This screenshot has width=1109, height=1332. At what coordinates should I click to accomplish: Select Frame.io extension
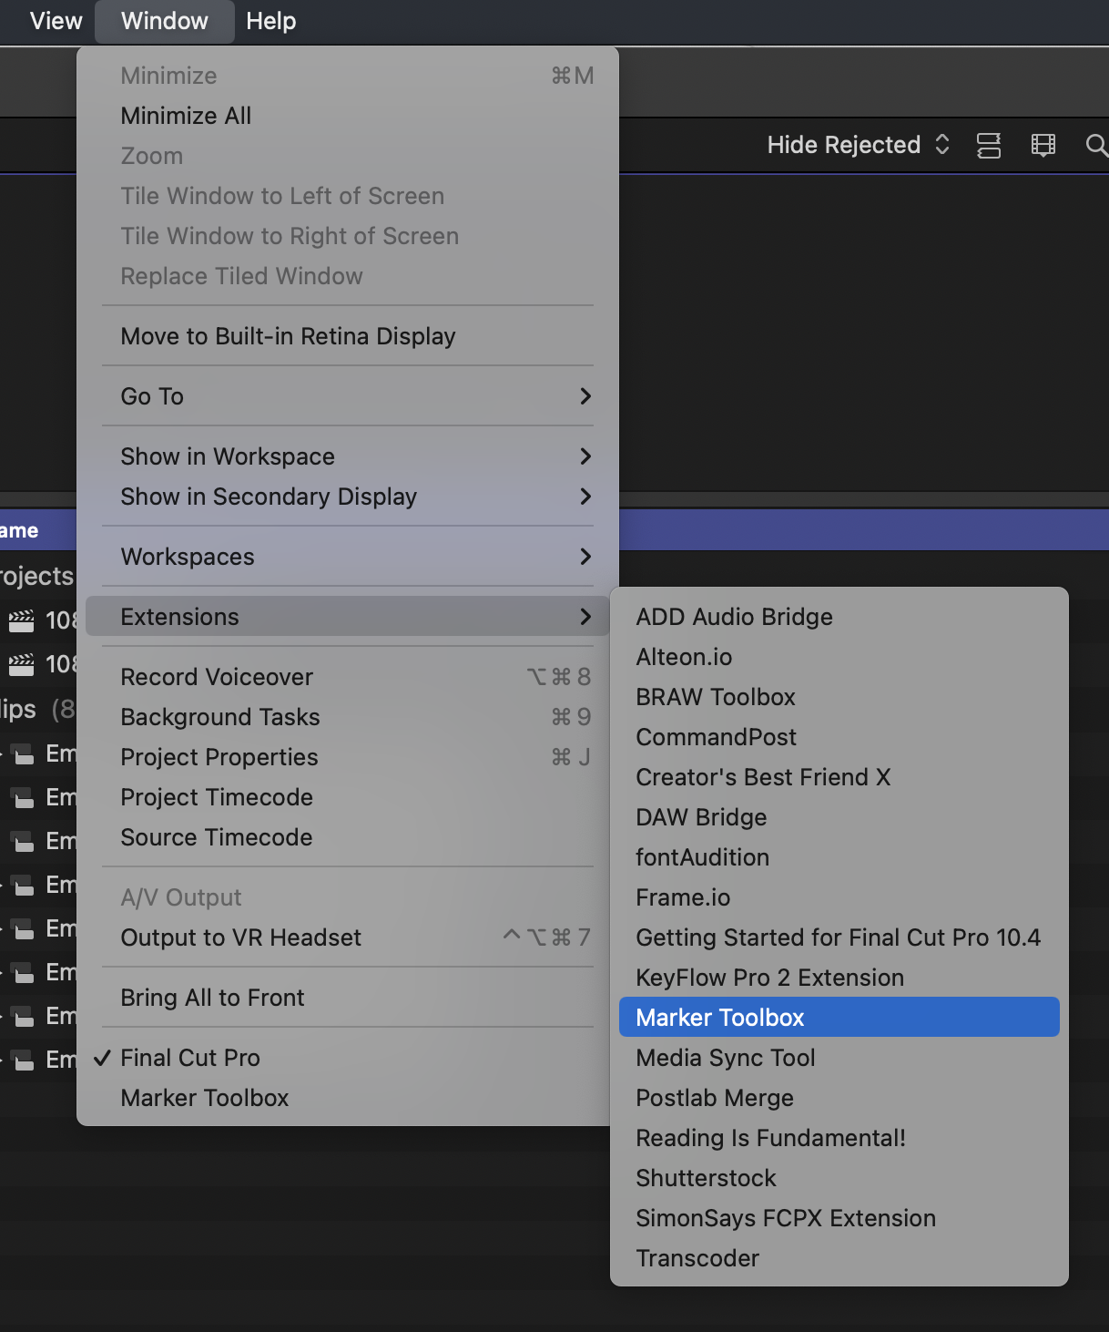[683, 897]
